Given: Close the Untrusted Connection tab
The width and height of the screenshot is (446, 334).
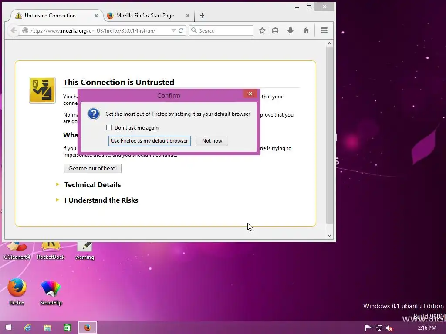Looking at the screenshot, I should coord(96,16).
